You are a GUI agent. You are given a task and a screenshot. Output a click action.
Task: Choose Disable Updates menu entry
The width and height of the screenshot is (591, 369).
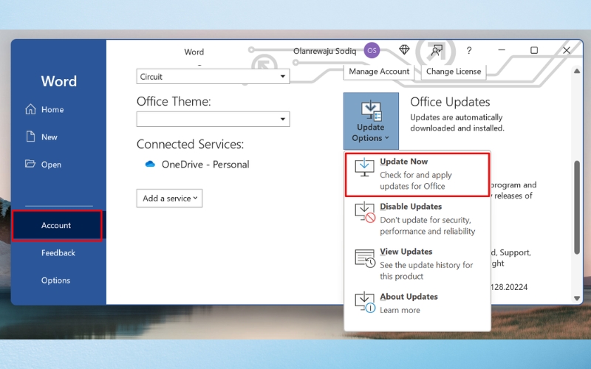coord(417,219)
